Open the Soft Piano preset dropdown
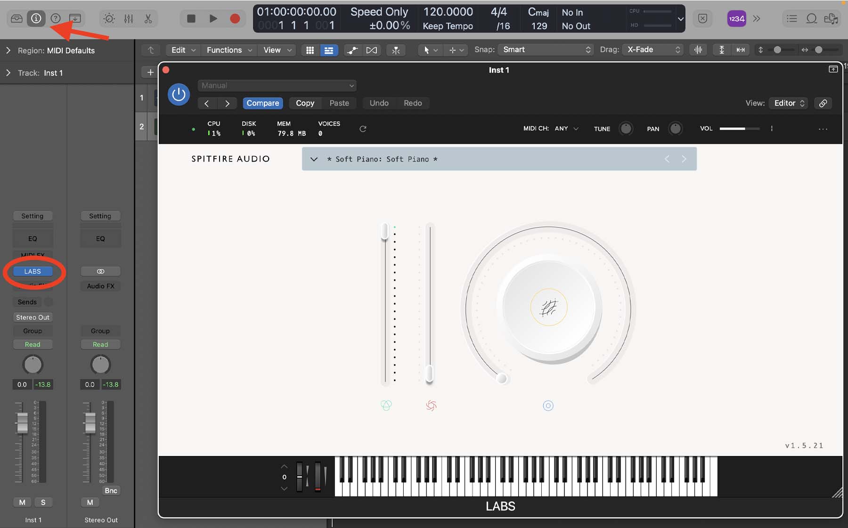This screenshot has width=848, height=528. (314, 159)
